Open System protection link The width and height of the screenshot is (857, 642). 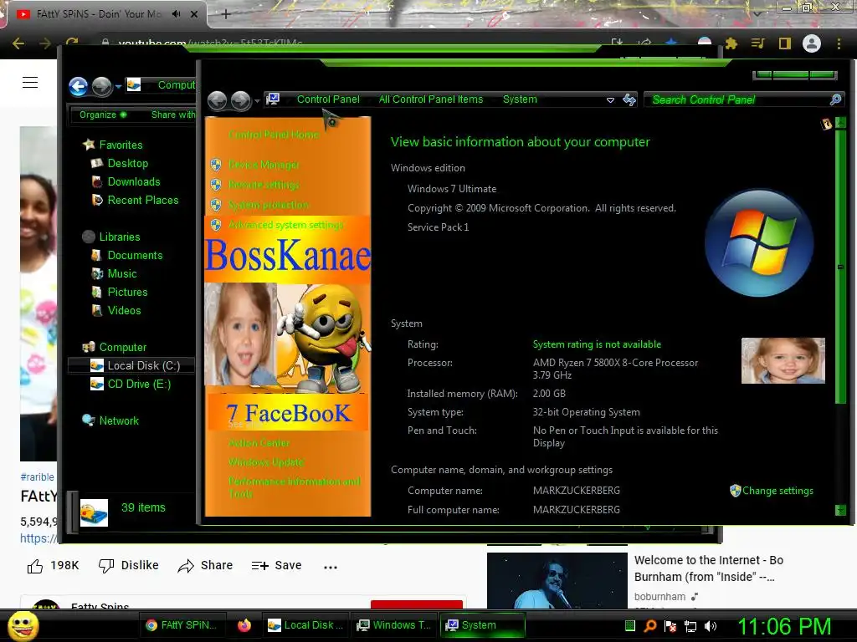(x=269, y=205)
